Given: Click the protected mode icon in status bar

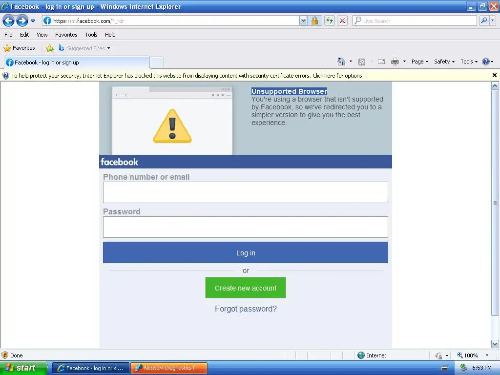Looking at the screenshot, I should click(x=439, y=355).
